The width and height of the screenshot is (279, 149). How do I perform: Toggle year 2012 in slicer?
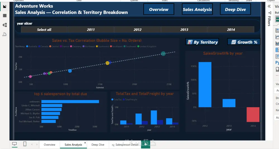point(138,30)
